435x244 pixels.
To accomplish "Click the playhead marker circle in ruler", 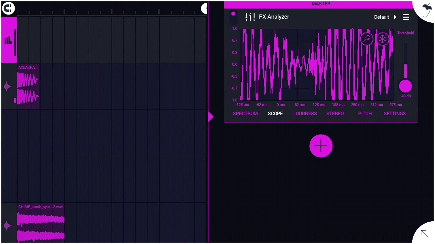I will pyautogui.click(x=204, y=9).
